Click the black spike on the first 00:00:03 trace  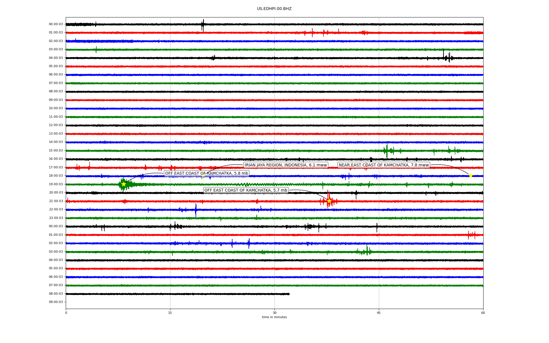203,25
